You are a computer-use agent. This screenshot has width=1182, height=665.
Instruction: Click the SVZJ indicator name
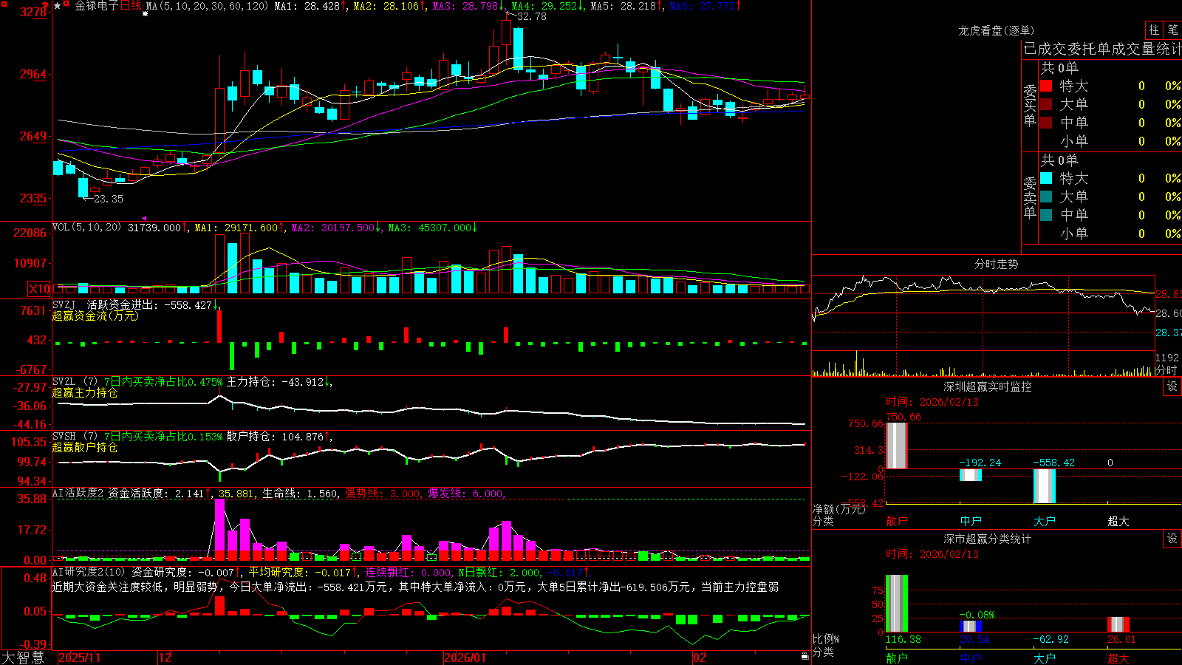tap(64, 304)
